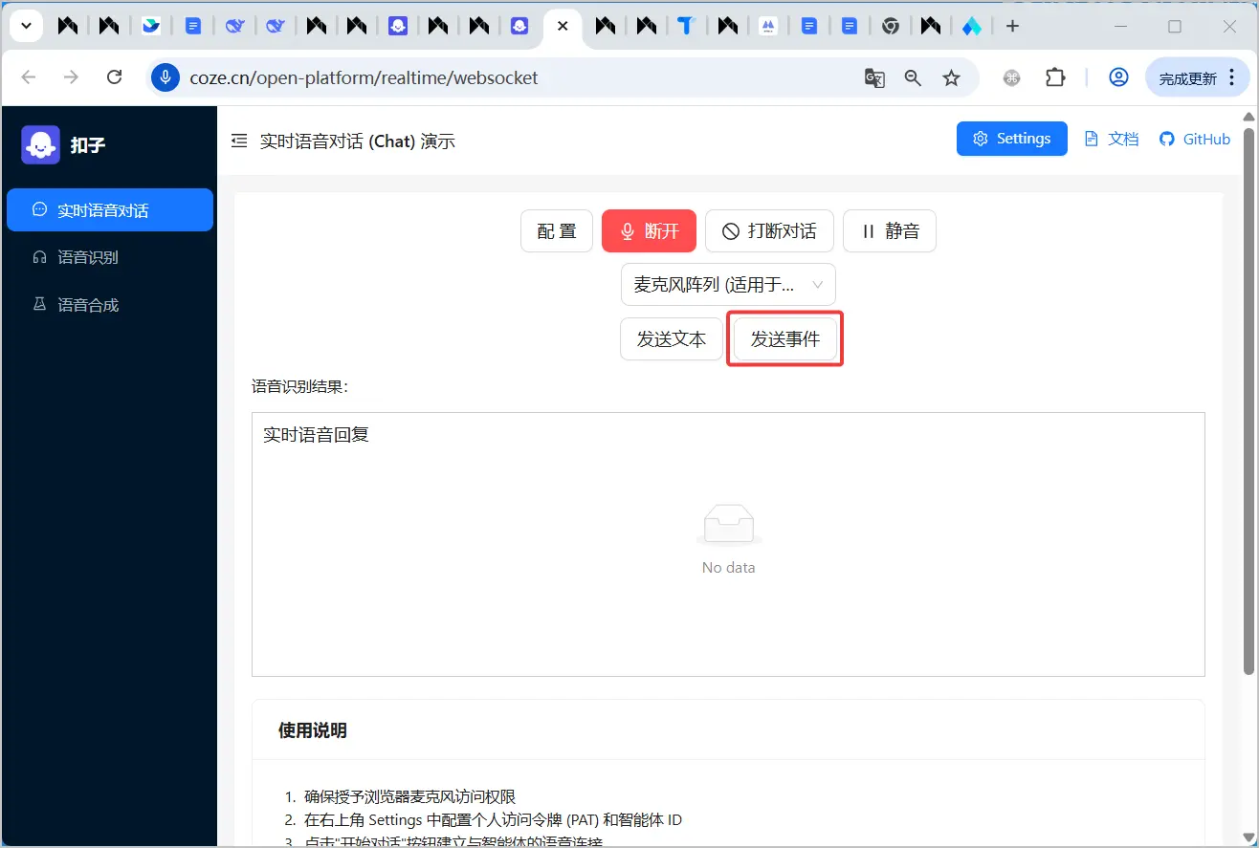Toggle the 静音 mute button
Image resolution: width=1259 pixels, height=848 pixels.
pos(890,230)
